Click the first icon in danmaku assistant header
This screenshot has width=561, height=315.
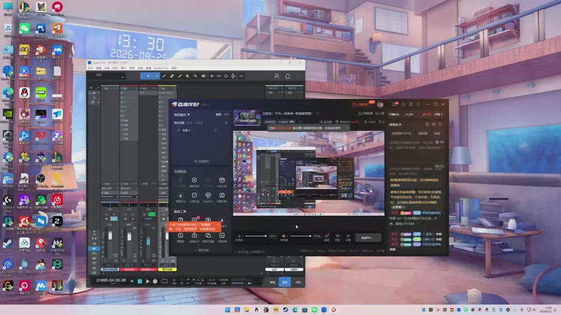427,125
